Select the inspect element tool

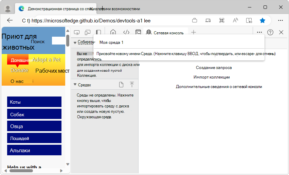coord(77,33)
